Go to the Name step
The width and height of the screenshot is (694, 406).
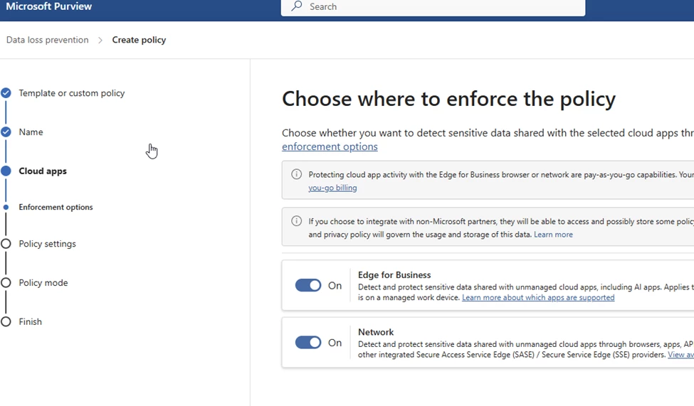[31, 132]
